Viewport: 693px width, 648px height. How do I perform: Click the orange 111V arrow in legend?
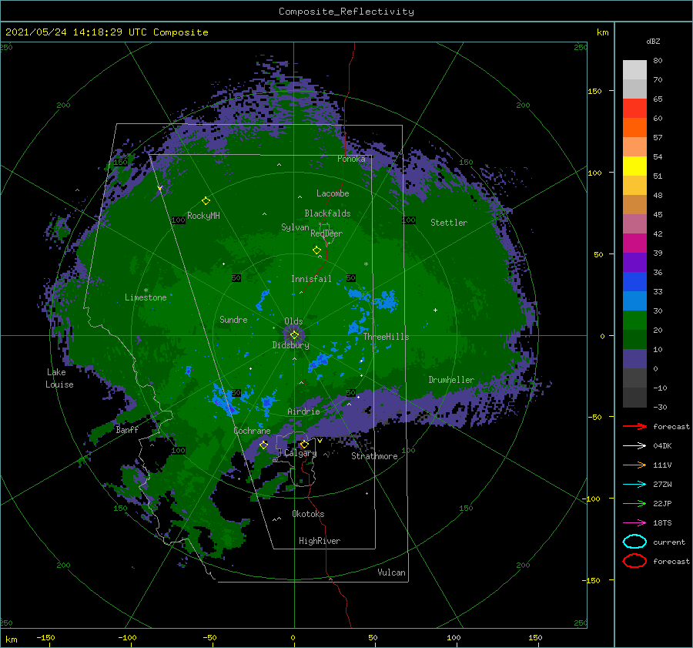(634, 465)
